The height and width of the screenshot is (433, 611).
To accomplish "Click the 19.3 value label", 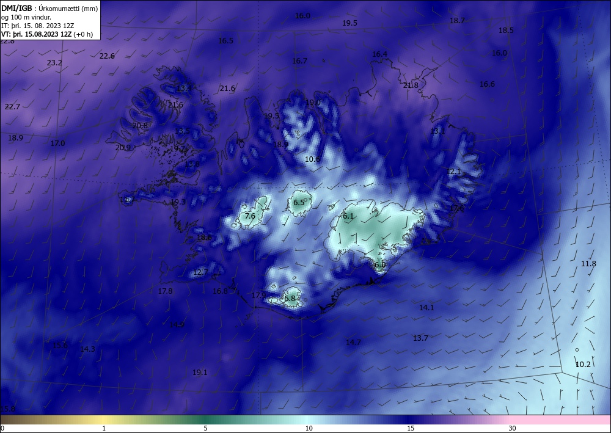I will tap(178, 202).
